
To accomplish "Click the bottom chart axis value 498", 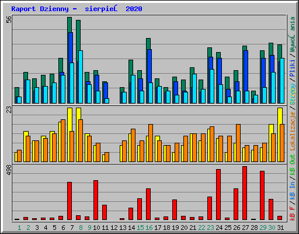I will [x=9, y=170].
